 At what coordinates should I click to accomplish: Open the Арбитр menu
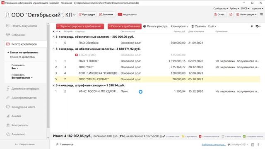pos(234,8)
